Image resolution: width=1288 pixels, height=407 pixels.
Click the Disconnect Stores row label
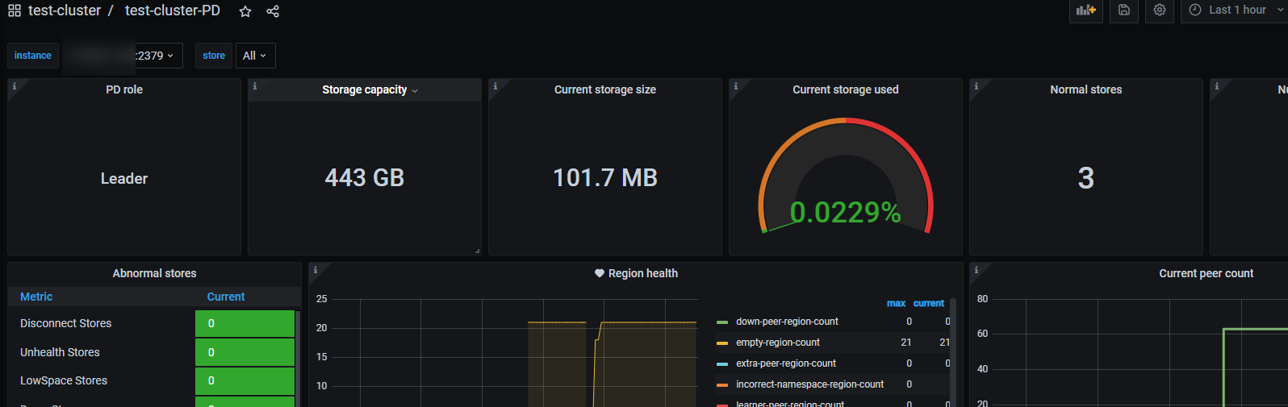point(66,323)
